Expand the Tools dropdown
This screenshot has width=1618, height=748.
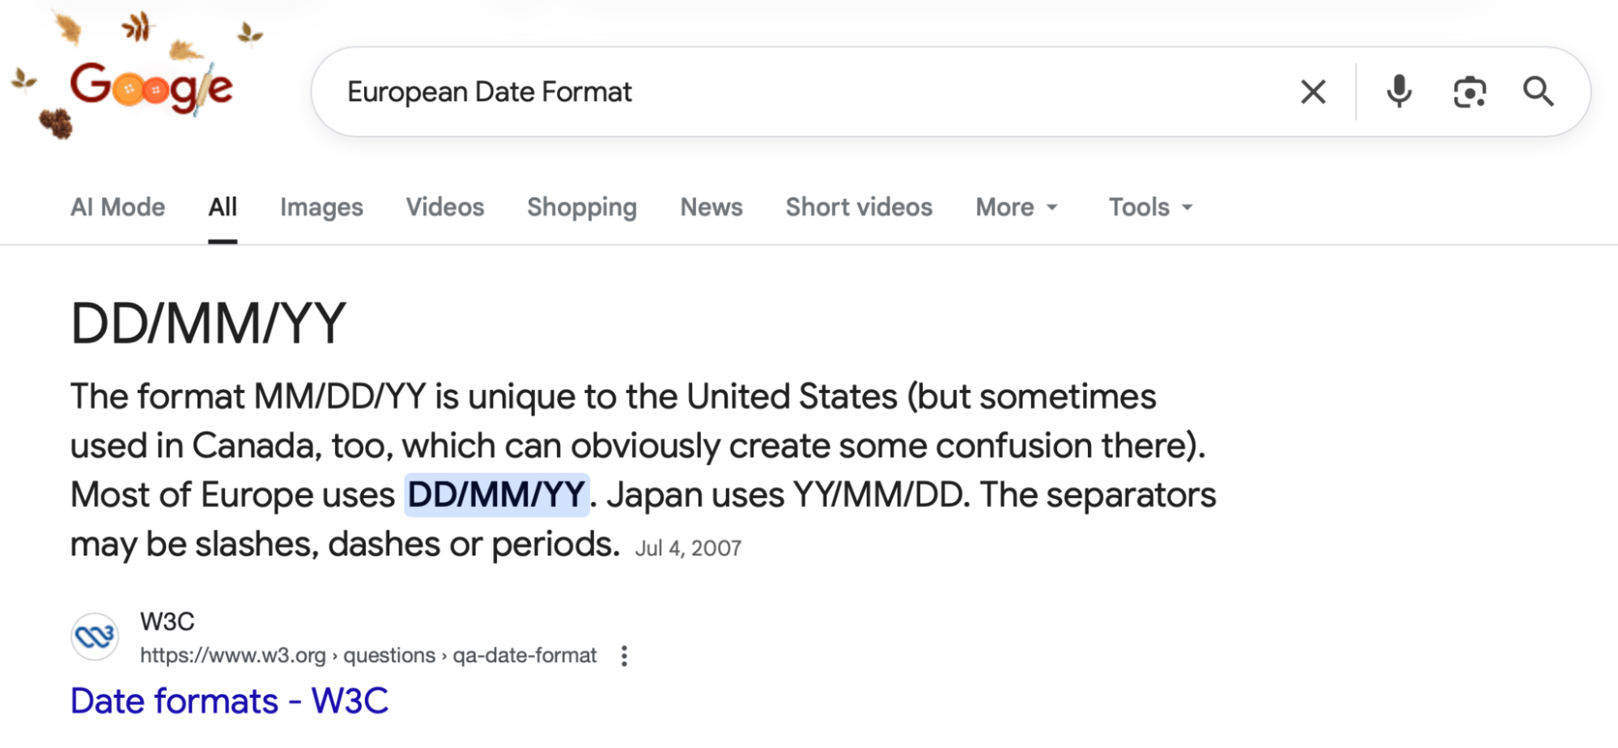[1150, 208]
